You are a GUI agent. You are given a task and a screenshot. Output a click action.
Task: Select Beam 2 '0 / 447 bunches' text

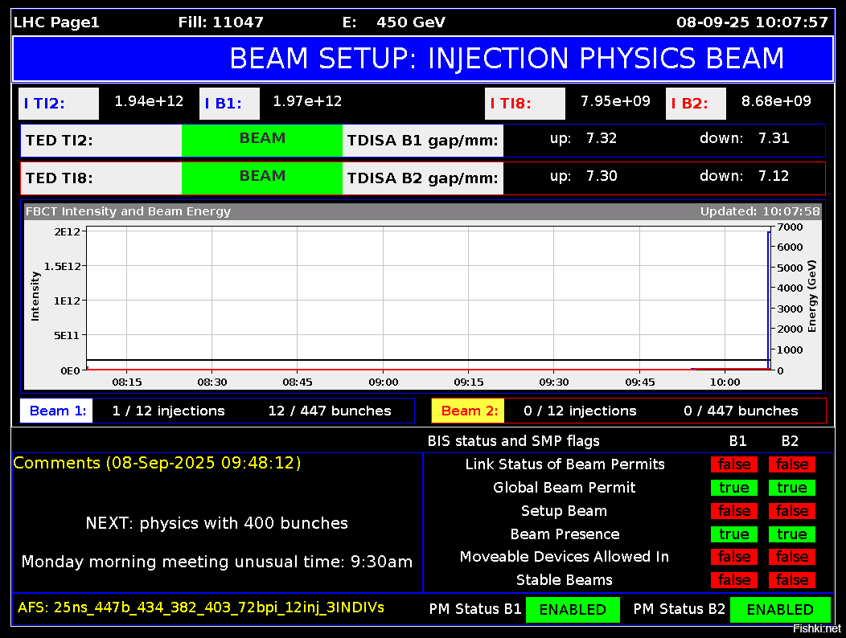(x=741, y=411)
